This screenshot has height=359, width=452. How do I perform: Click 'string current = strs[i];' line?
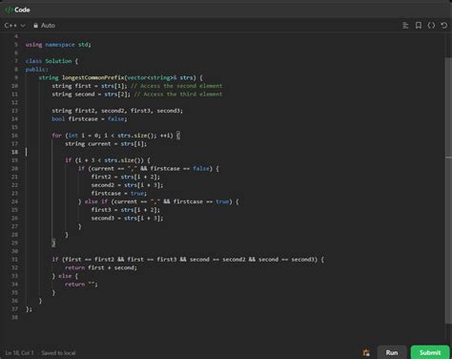click(106, 144)
